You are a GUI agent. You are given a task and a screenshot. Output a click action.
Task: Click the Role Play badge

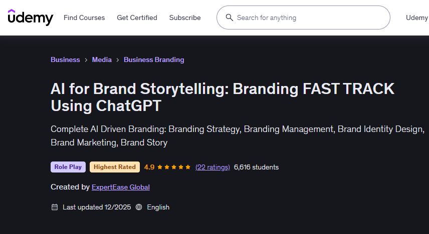(x=68, y=167)
